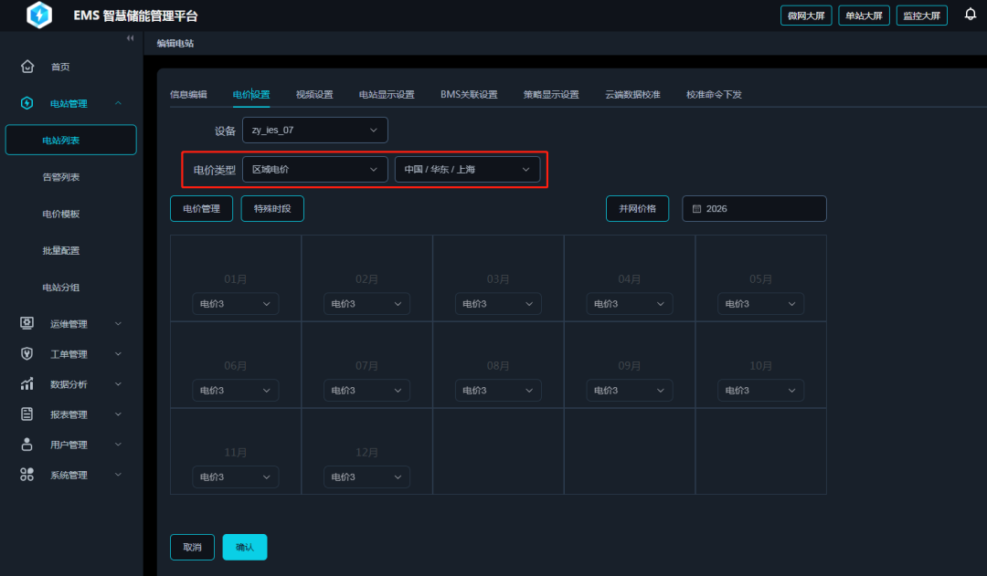
Task: Click the 用户管理 person icon
Action: (x=27, y=445)
